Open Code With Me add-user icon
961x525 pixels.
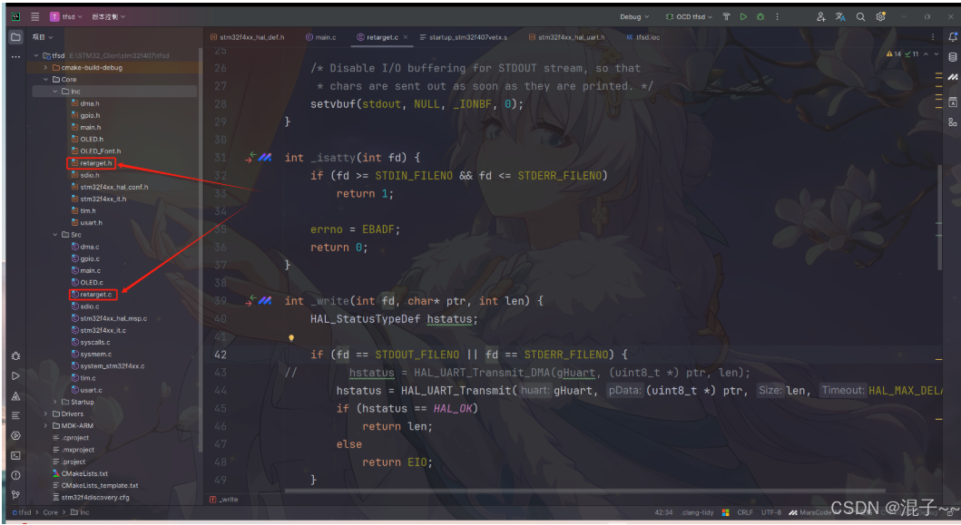[x=820, y=16]
